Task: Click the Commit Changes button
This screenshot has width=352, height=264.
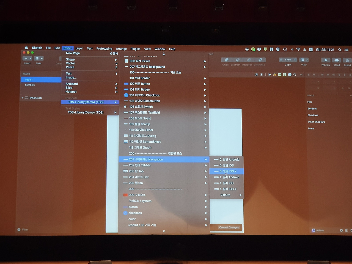Action: [x=229, y=227]
